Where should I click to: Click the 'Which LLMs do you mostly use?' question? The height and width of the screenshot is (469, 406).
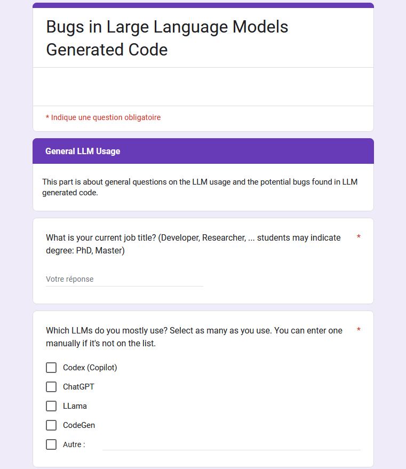click(194, 337)
